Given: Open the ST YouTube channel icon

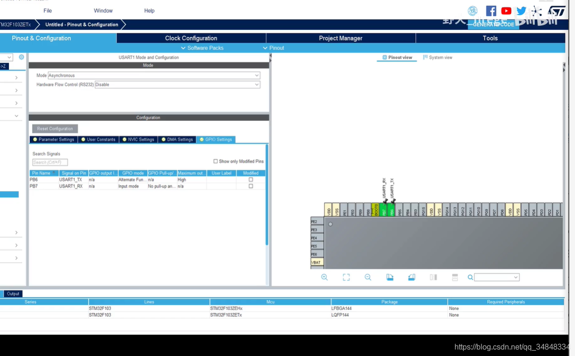Looking at the screenshot, I should pos(506,11).
